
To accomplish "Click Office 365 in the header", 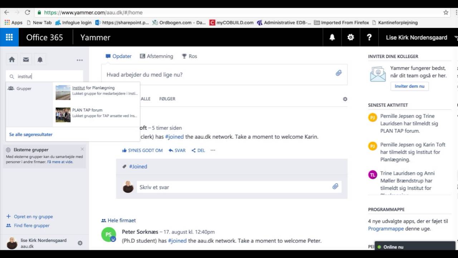I will tap(44, 37).
